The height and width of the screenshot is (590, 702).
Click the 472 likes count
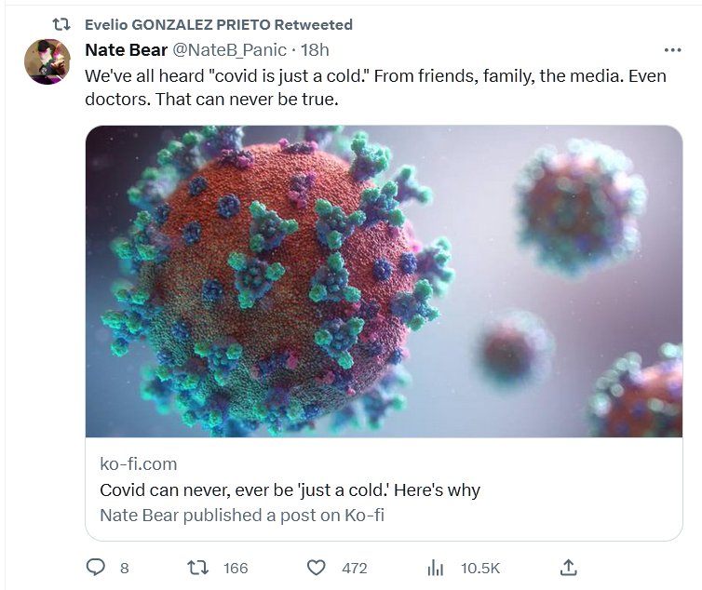click(x=354, y=568)
